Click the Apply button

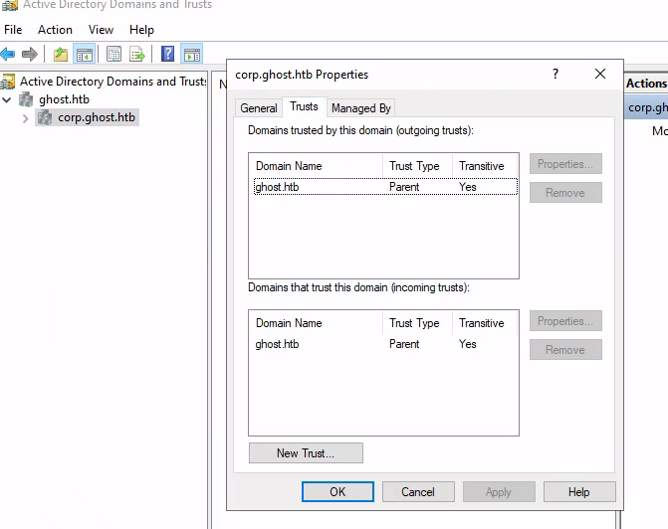pyautogui.click(x=499, y=492)
